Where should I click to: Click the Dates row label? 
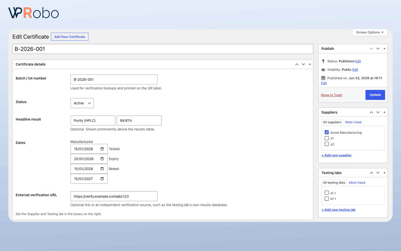coord(21,143)
